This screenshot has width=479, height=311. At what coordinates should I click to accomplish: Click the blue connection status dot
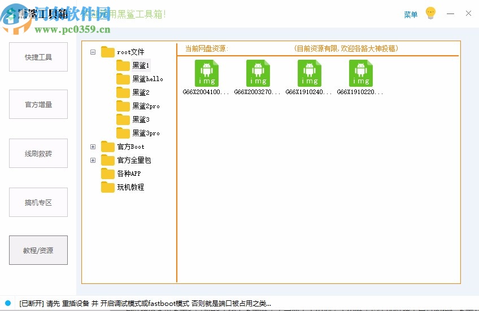(x=8, y=303)
